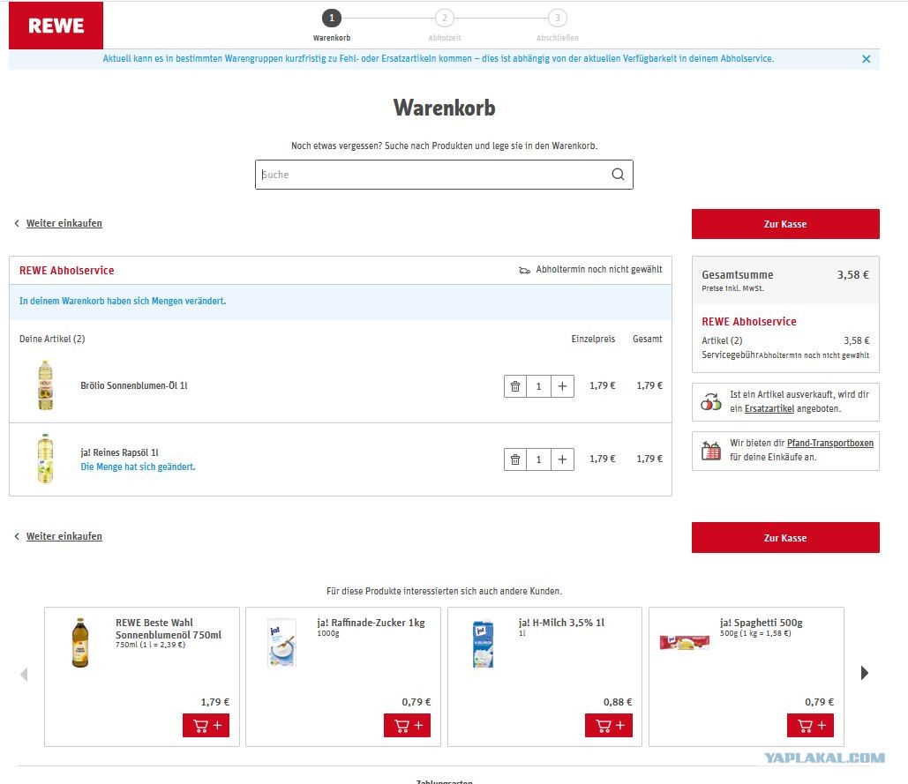Focus the Suche search field
The width and height of the screenshot is (908, 784).
coord(444,175)
